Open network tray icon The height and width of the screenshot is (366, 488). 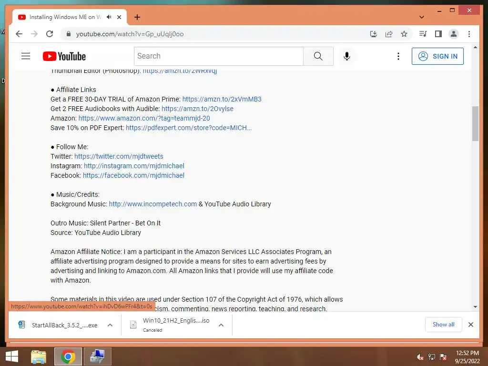pos(432,357)
